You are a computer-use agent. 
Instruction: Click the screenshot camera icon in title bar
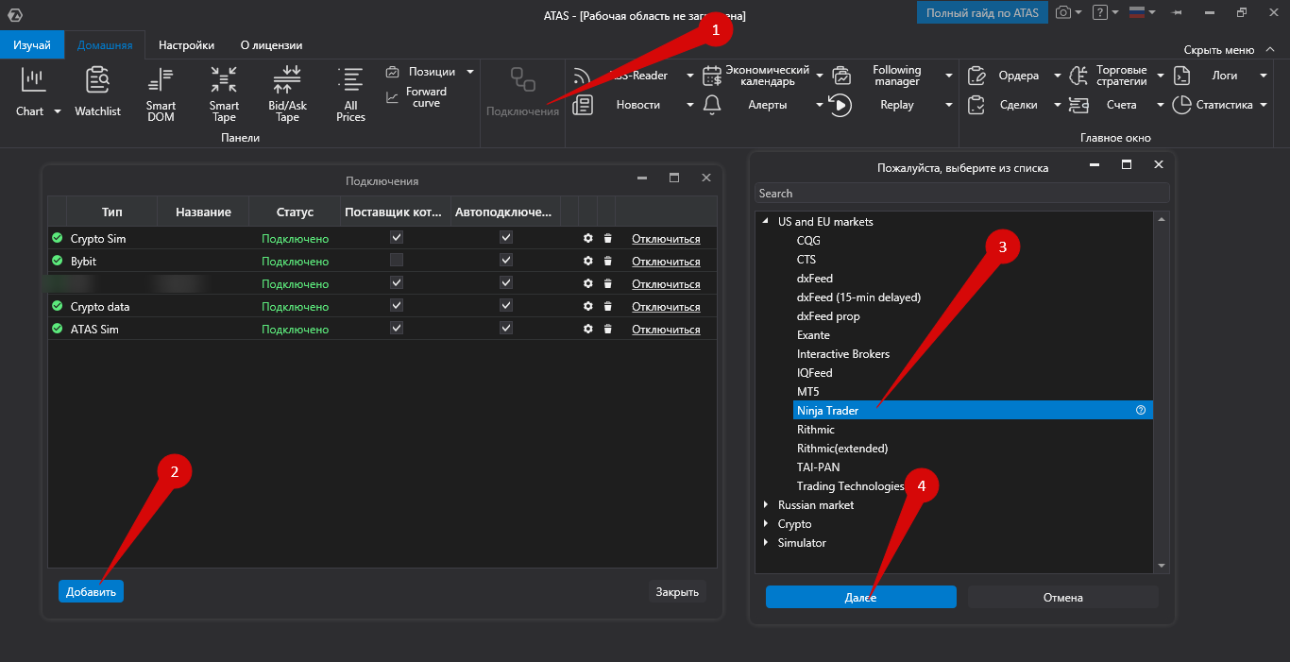pos(1063,12)
